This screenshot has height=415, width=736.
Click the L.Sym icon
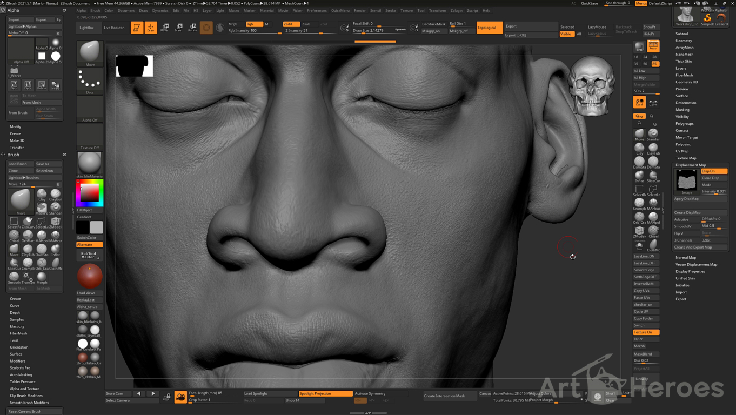pyautogui.click(x=653, y=103)
